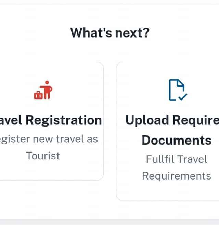Click the word "Tourist"
Screen dimensions: 219x225
[43, 156]
